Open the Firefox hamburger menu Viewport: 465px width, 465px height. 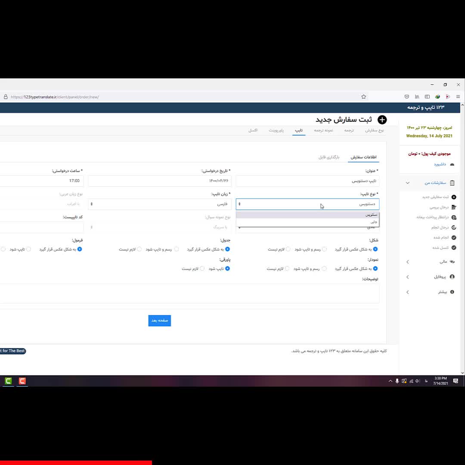[458, 97]
